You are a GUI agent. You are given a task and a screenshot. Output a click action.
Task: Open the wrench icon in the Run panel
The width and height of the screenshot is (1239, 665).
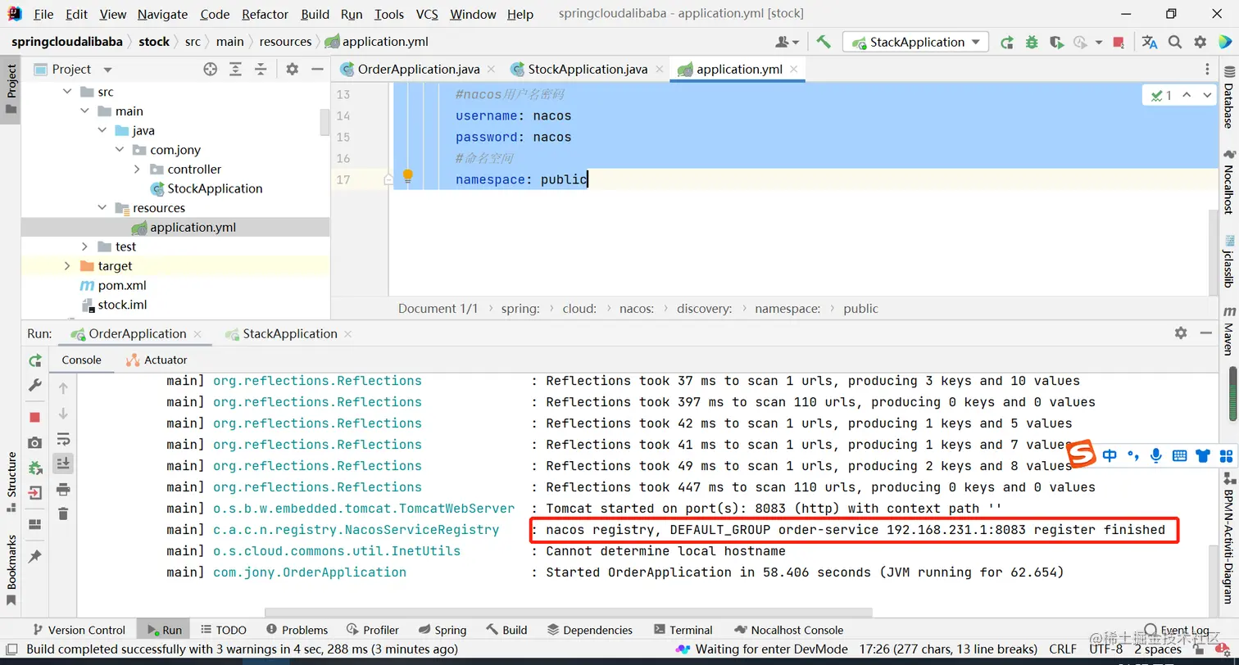point(35,385)
